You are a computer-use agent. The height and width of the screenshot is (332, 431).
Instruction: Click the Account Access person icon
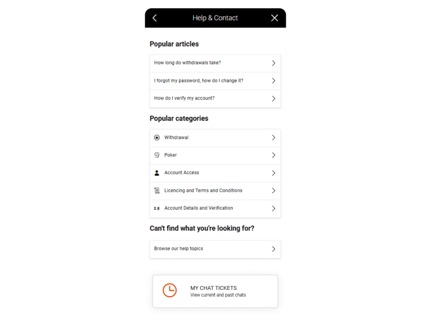point(157,173)
